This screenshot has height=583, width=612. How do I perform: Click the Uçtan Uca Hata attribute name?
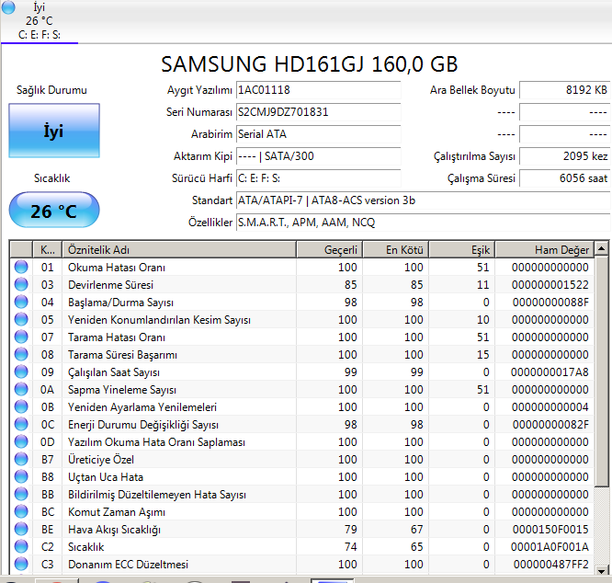point(106,477)
